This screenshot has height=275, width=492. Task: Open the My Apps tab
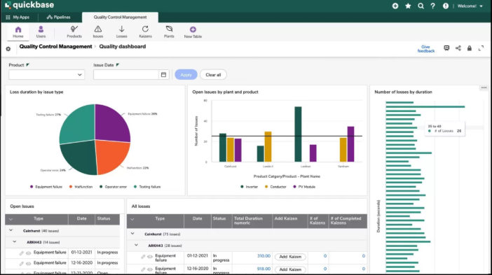[18, 17]
